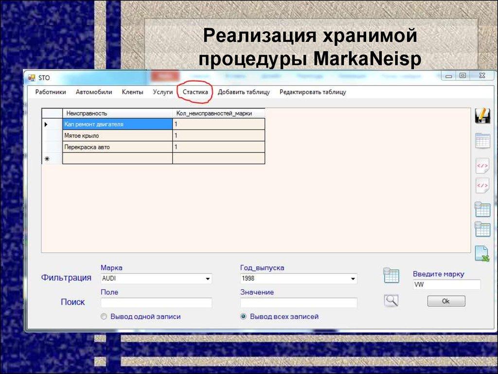This screenshot has height=374, width=498.
Task: Click the Поле input field
Action: pos(156,302)
